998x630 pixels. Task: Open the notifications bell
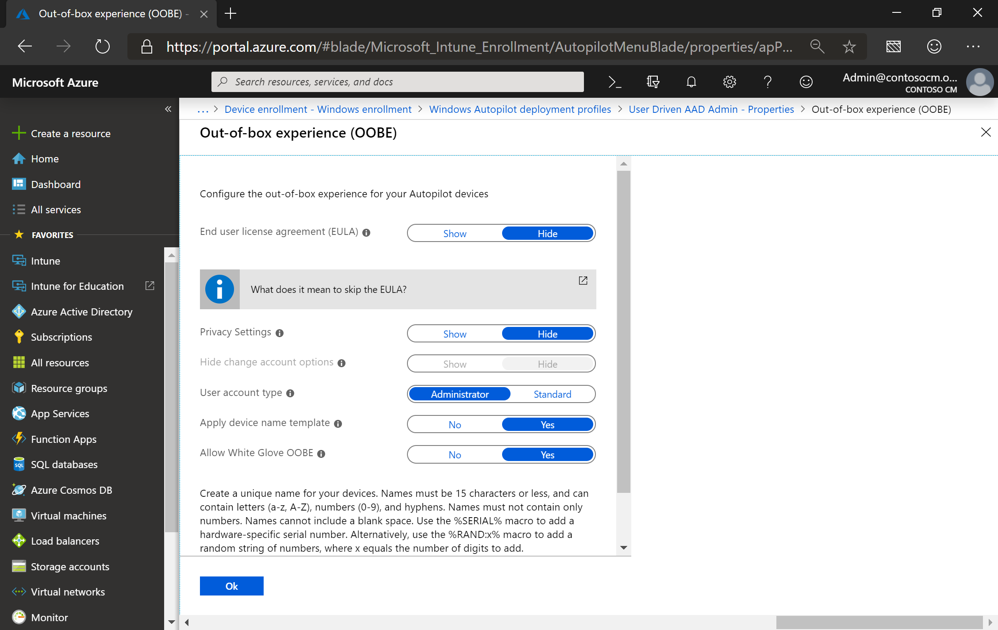coord(691,82)
